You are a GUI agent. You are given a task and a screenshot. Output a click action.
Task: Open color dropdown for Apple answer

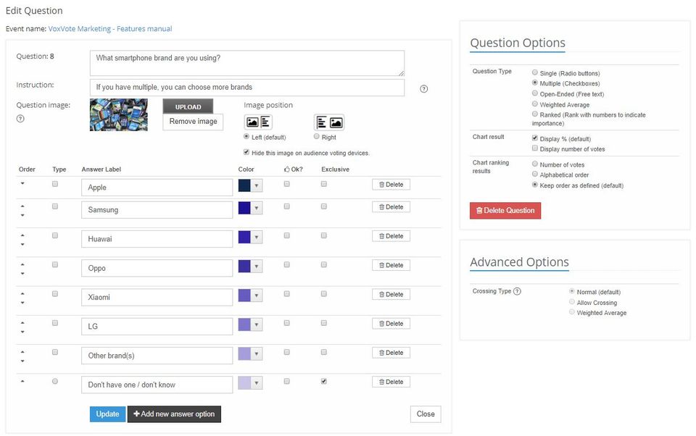257,186
